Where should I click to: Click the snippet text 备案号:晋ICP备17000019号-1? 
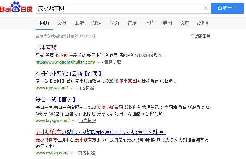click(x=133, y=55)
